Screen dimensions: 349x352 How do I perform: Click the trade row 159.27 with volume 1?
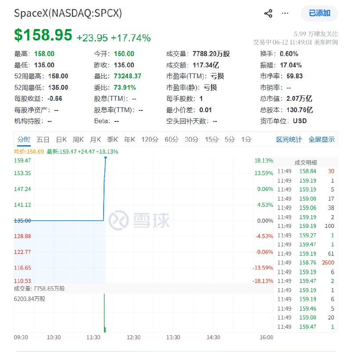306,235
